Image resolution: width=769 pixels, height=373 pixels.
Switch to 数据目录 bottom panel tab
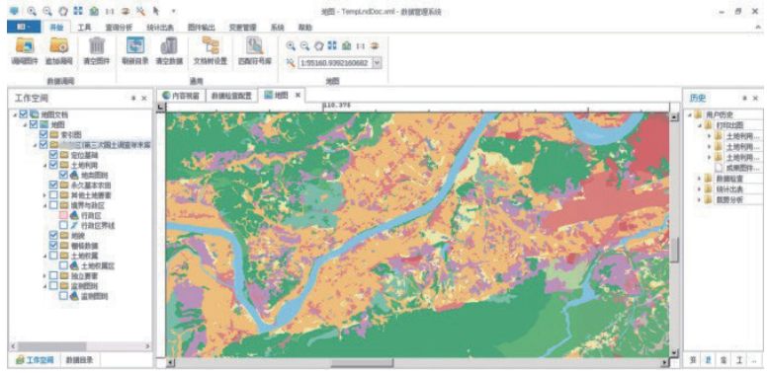80,360
